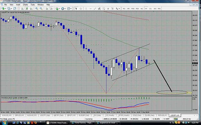Open the Templates dropdown arrow
The width and height of the screenshot is (201, 125).
click(x=71, y=9)
